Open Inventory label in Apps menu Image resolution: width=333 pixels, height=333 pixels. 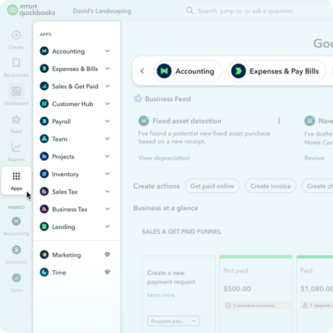coord(66,174)
